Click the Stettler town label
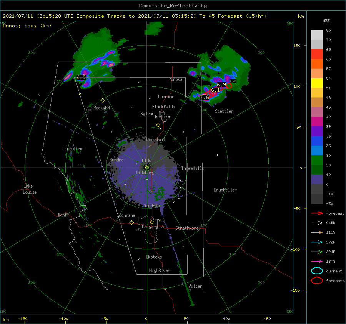The height and width of the screenshot is (324, 346). tap(224, 111)
